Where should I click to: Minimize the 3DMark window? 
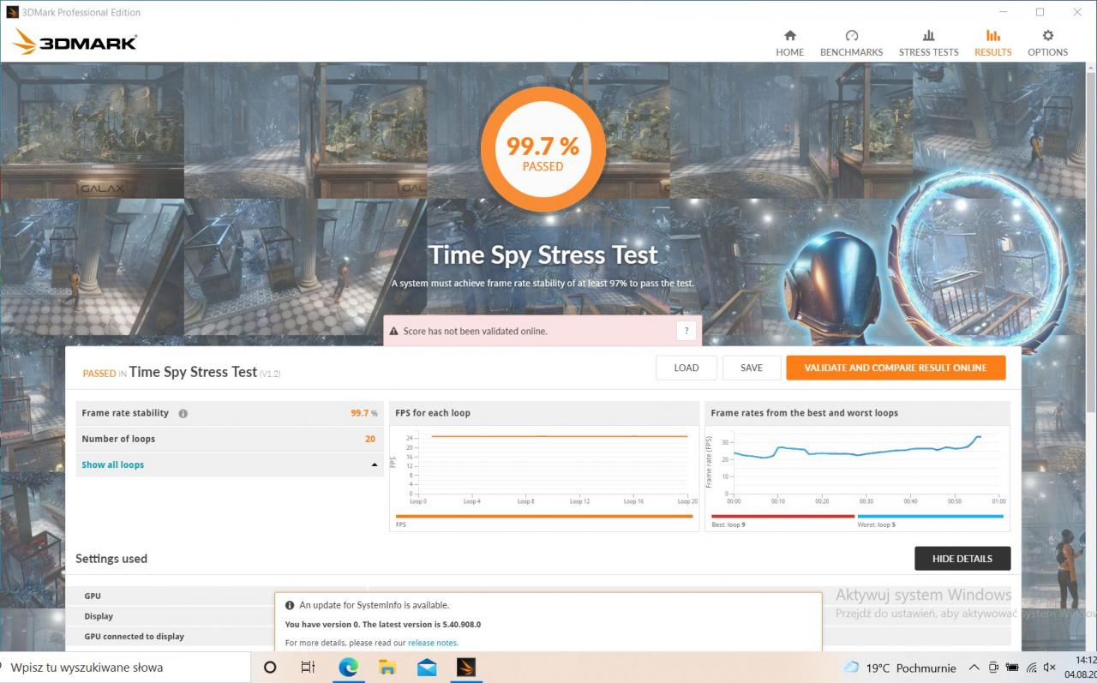coord(1003,12)
